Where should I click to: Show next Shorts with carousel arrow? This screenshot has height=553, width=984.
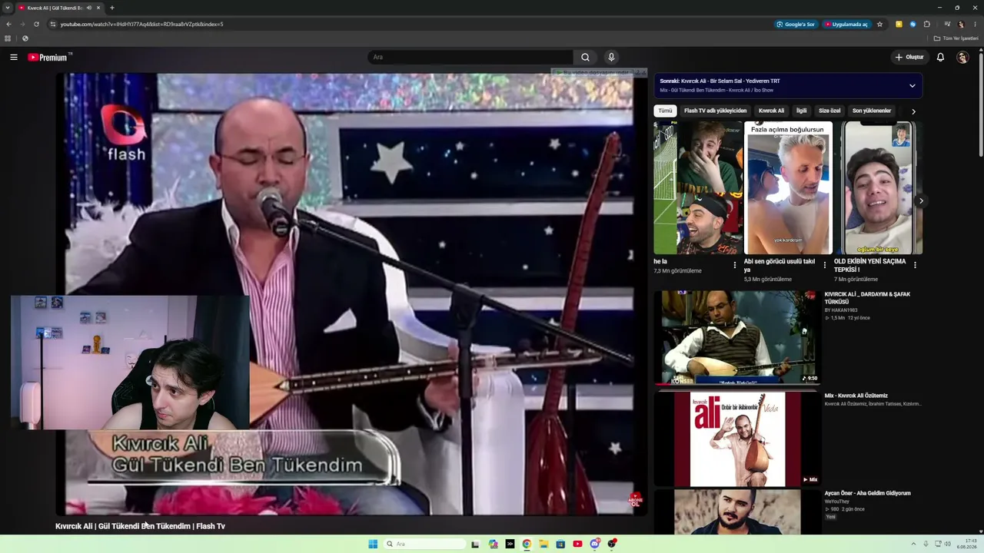coord(921,201)
